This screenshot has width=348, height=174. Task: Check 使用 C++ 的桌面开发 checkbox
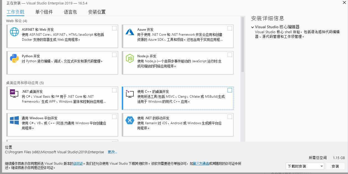(230, 90)
